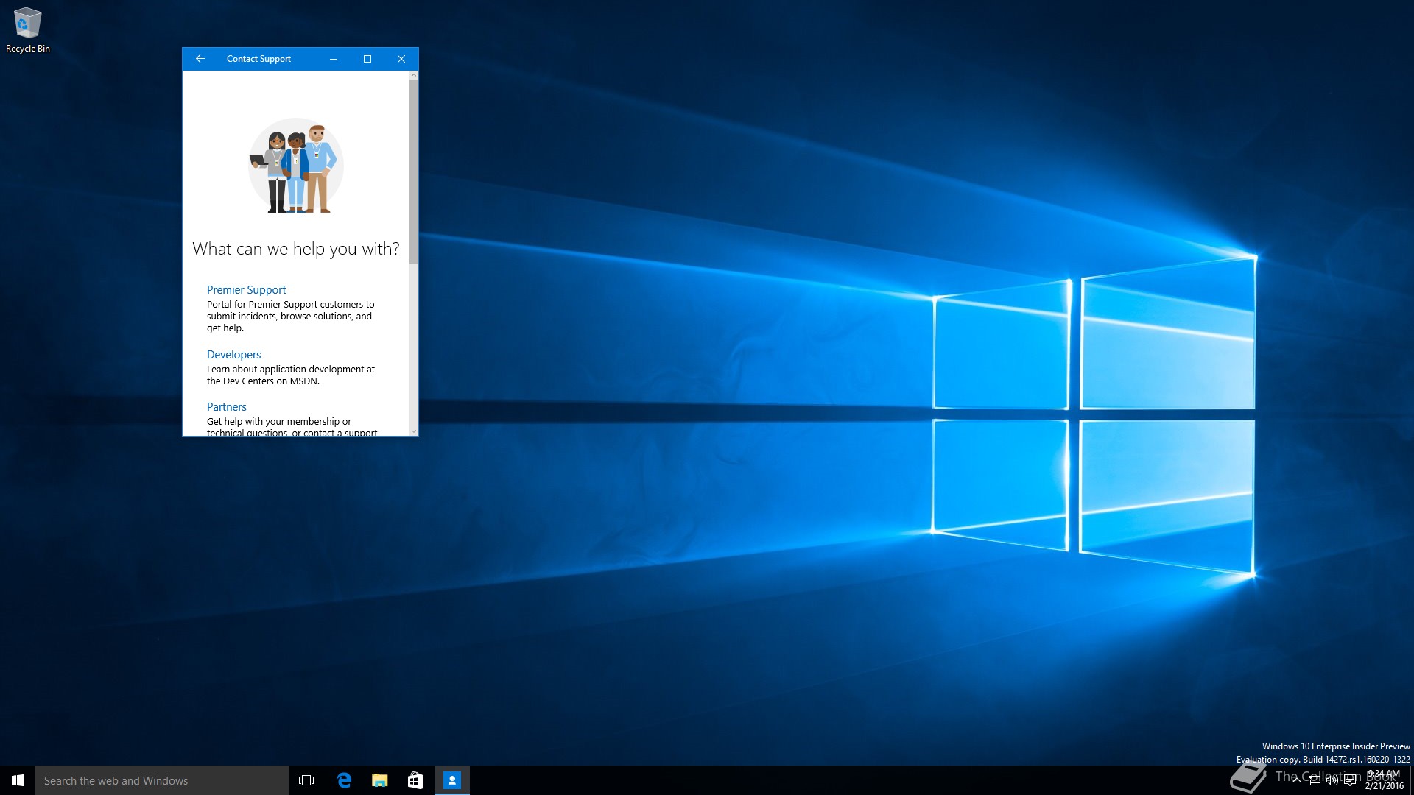Click the Search the web and Windows box

162,780
